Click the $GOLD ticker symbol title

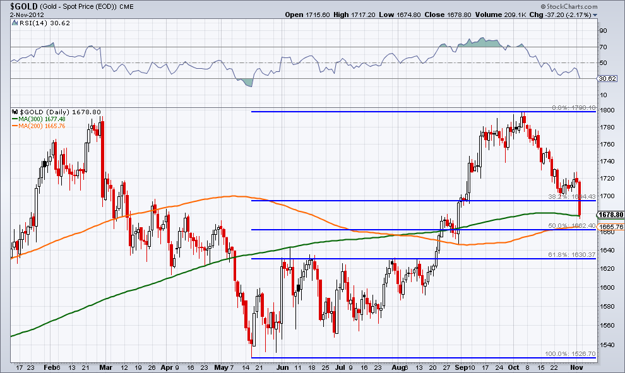pyautogui.click(x=21, y=5)
